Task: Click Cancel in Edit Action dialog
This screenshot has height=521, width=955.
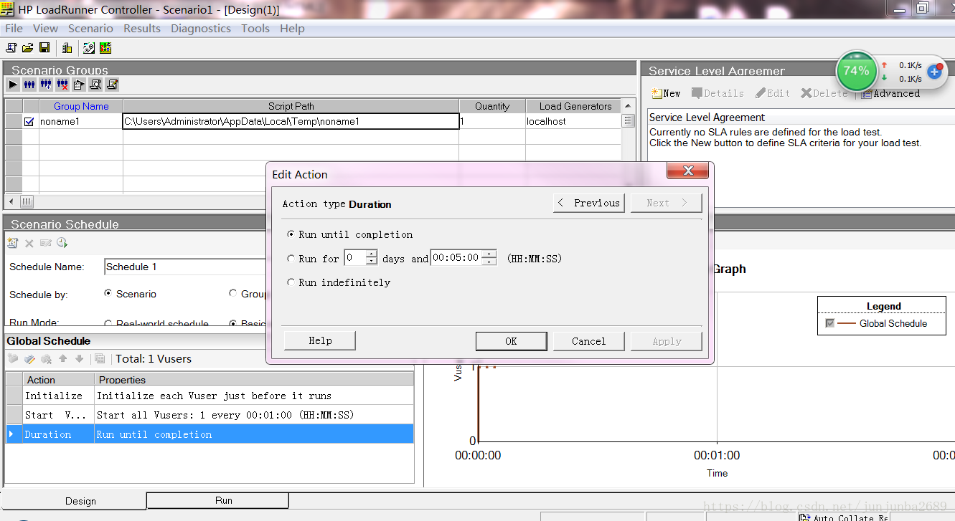Action: [x=588, y=341]
